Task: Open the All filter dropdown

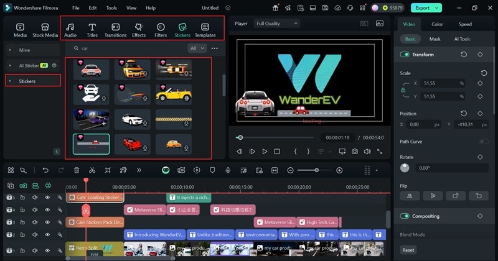Action: point(197,48)
